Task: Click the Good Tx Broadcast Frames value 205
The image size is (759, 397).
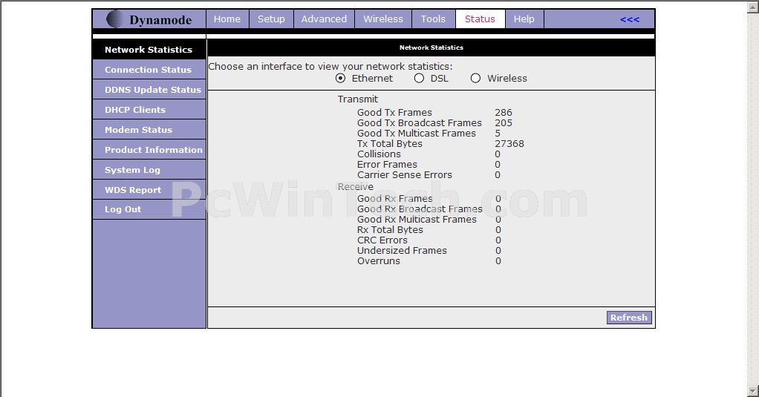Action: pos(504,123)
